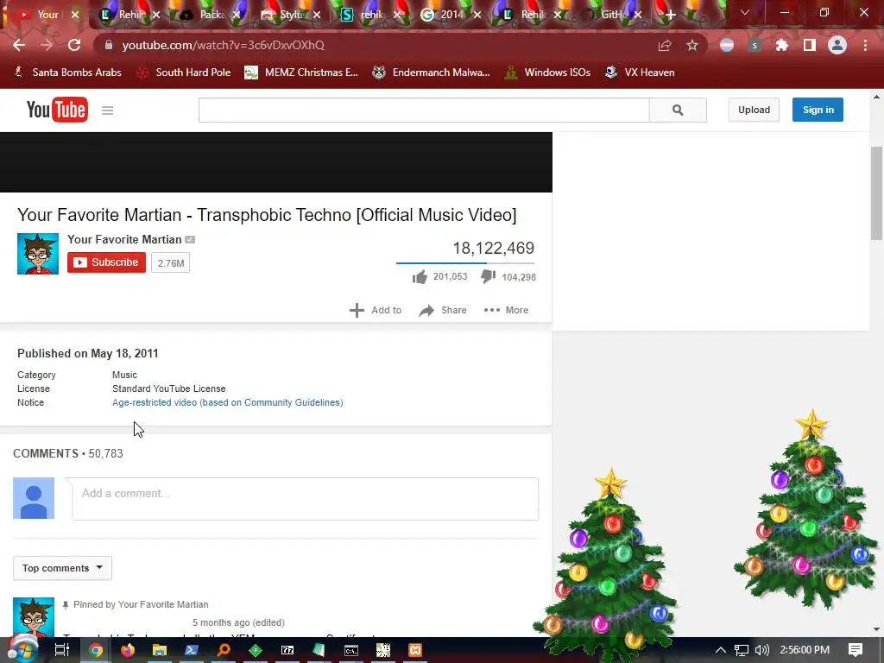Click the page vertical scrollbar thumb

[x=877, y=193]
